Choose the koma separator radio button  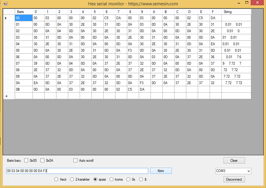click(x=112, y=179)
